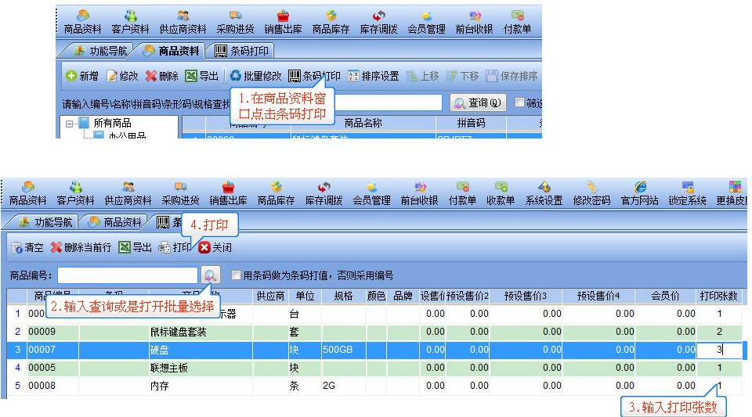Image resolution: width=752 pixels, height=417 pixels.
Task: Open 修改密码 change password
Action: (592, 193)
